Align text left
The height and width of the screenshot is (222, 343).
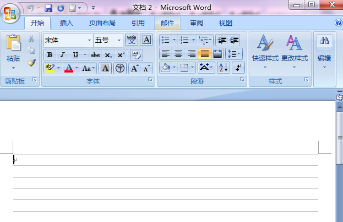(x=166, y=54)
